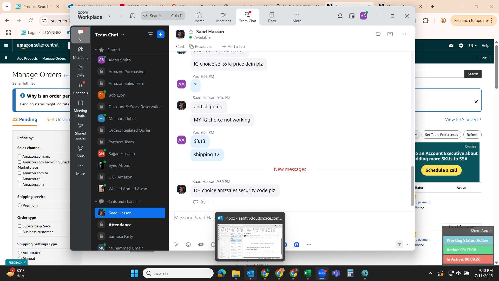
Task: Open more options in chat header
Action: [404, 34]
